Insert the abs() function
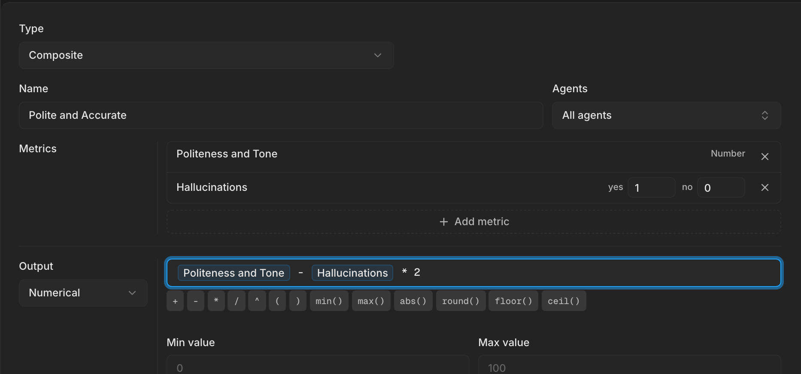 pos(413,301)
